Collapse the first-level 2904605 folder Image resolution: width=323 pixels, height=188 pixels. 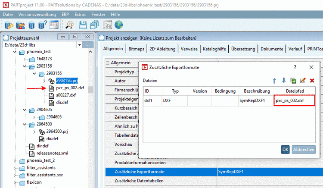click(x=25, y=110)
